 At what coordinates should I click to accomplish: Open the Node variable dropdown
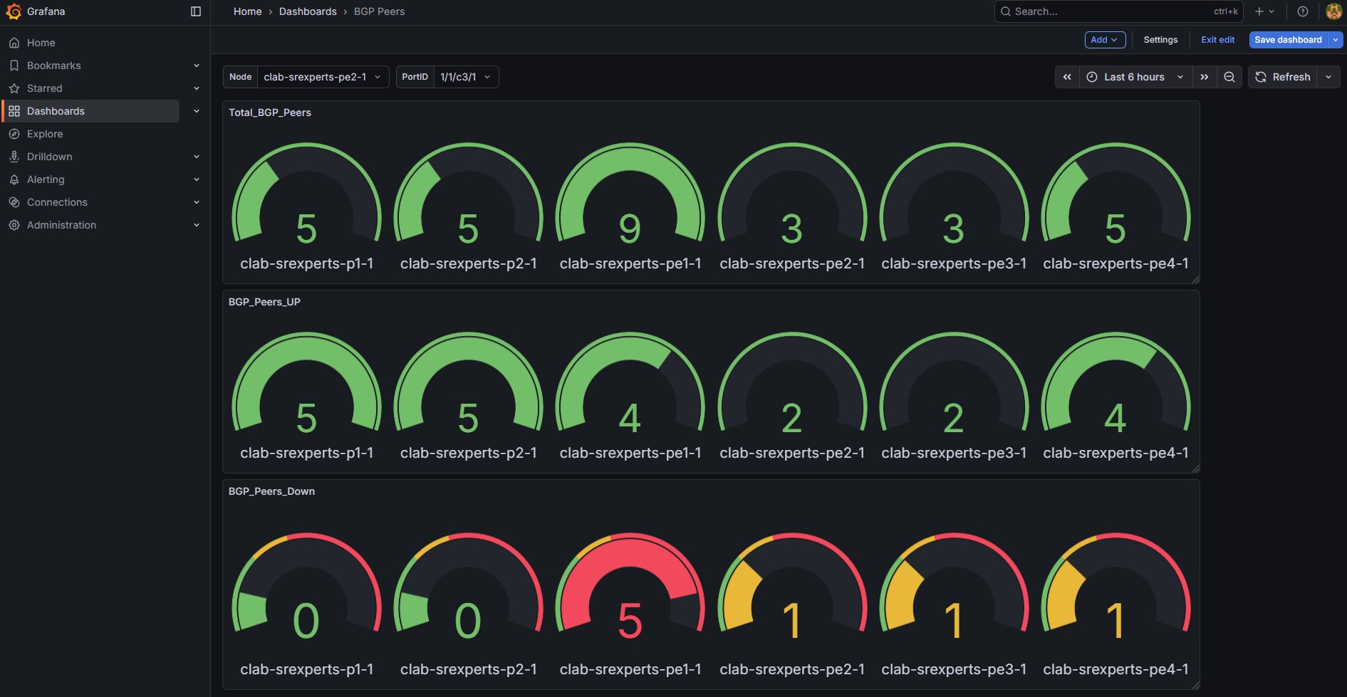point(323,77)
